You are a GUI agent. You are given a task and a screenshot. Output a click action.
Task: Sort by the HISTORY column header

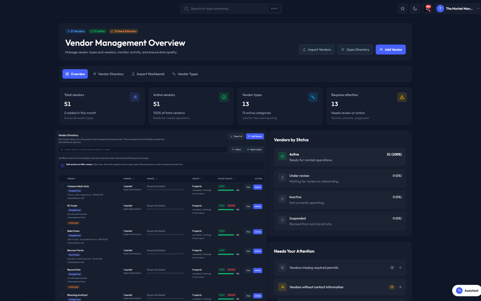197,179
